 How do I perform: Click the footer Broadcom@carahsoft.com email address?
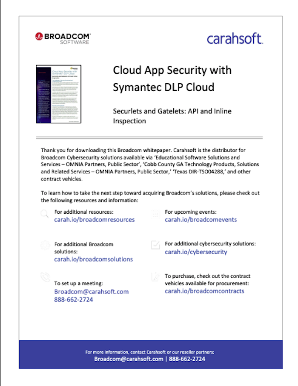129,359
